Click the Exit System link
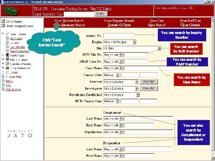 click(13, 89)
